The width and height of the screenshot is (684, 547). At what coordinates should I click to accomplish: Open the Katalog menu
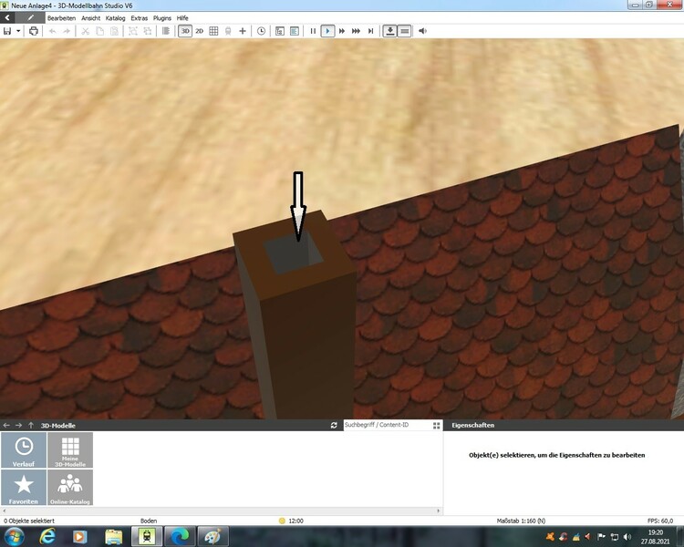116,18
